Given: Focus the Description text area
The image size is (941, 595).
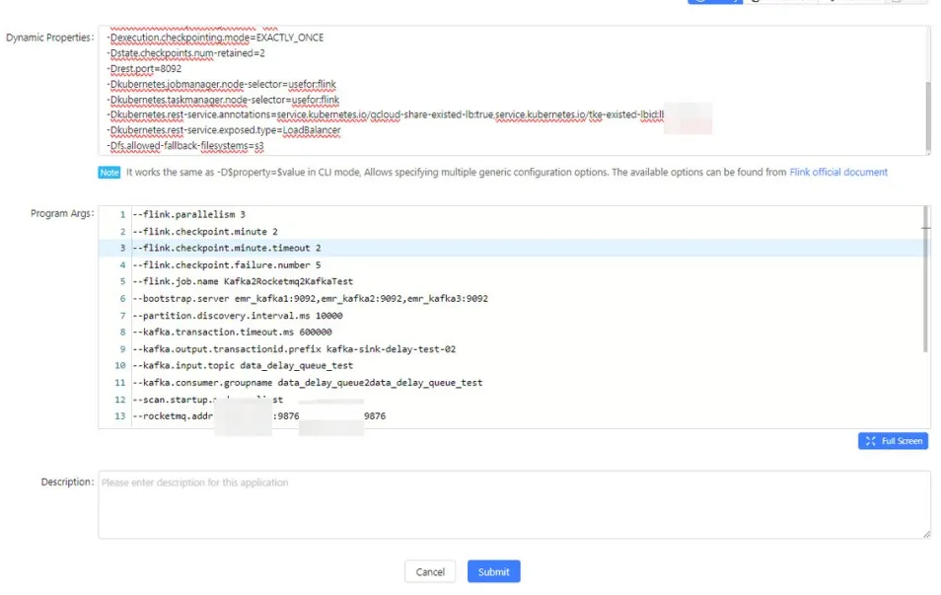Looking at the screenshot, I should [513, 504].
